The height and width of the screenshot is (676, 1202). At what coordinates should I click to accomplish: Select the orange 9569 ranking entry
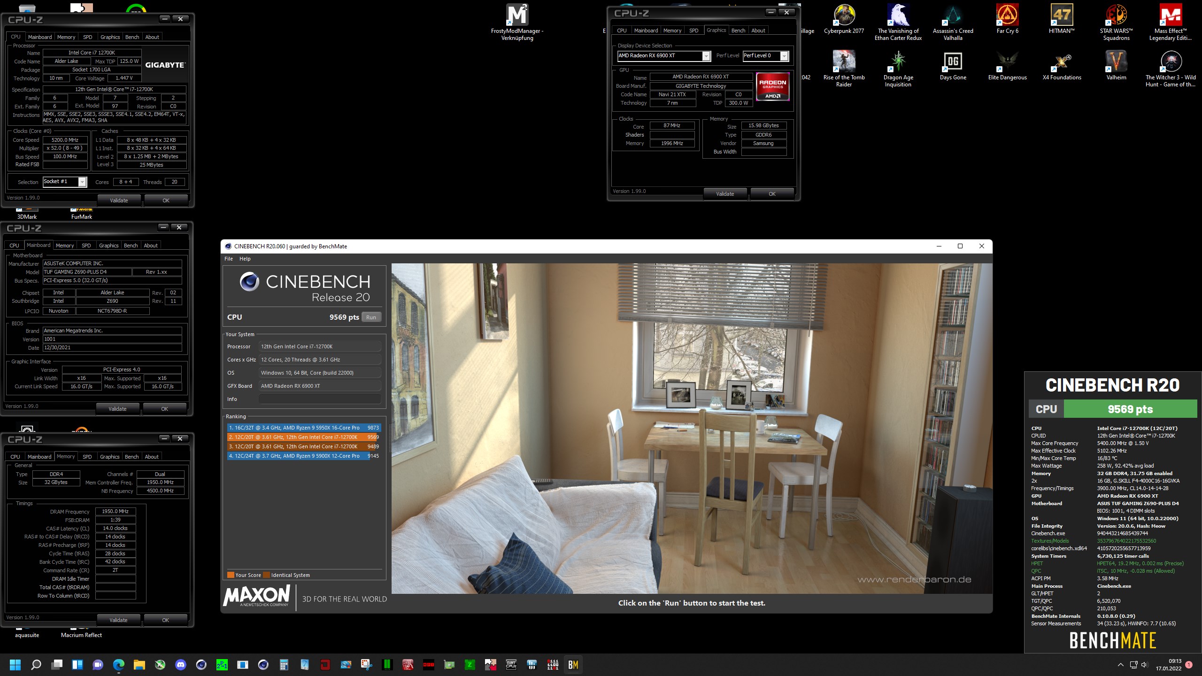(x=304, y=437)
